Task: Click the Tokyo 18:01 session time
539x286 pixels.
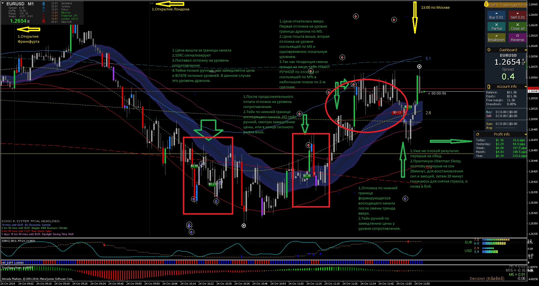Action: tap(54, 10)
